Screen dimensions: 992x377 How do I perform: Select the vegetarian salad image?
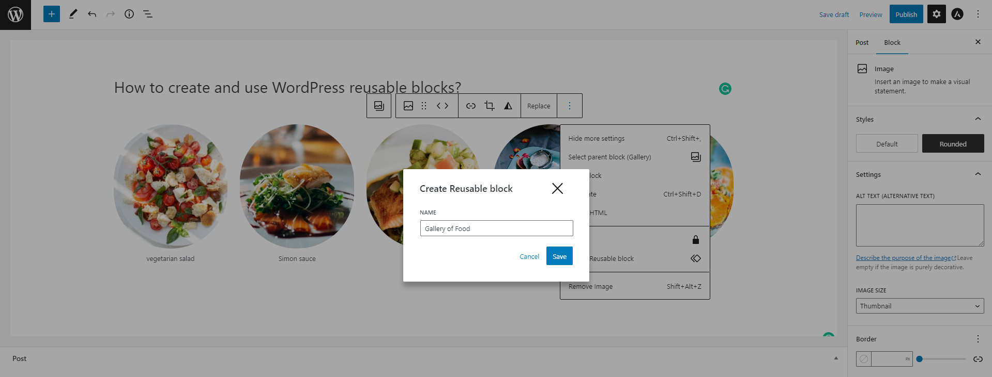coord(171,186)
